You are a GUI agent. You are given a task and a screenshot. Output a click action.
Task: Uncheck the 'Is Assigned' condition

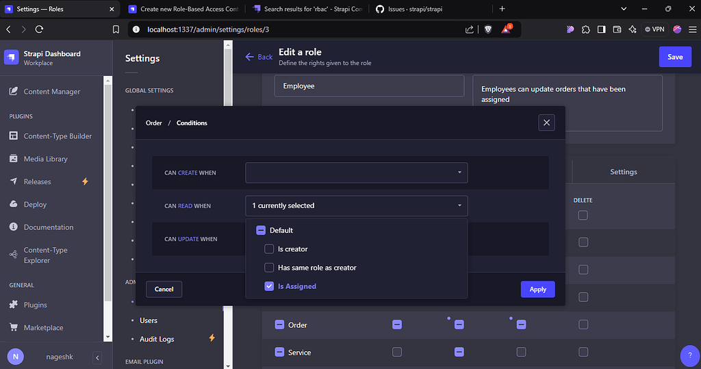pos(269,286)
